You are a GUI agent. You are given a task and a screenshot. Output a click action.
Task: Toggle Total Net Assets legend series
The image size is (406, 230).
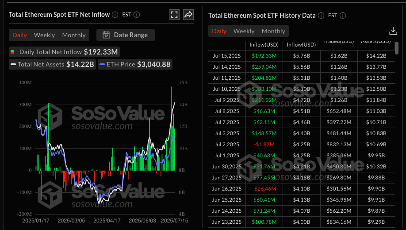point(52,64)
